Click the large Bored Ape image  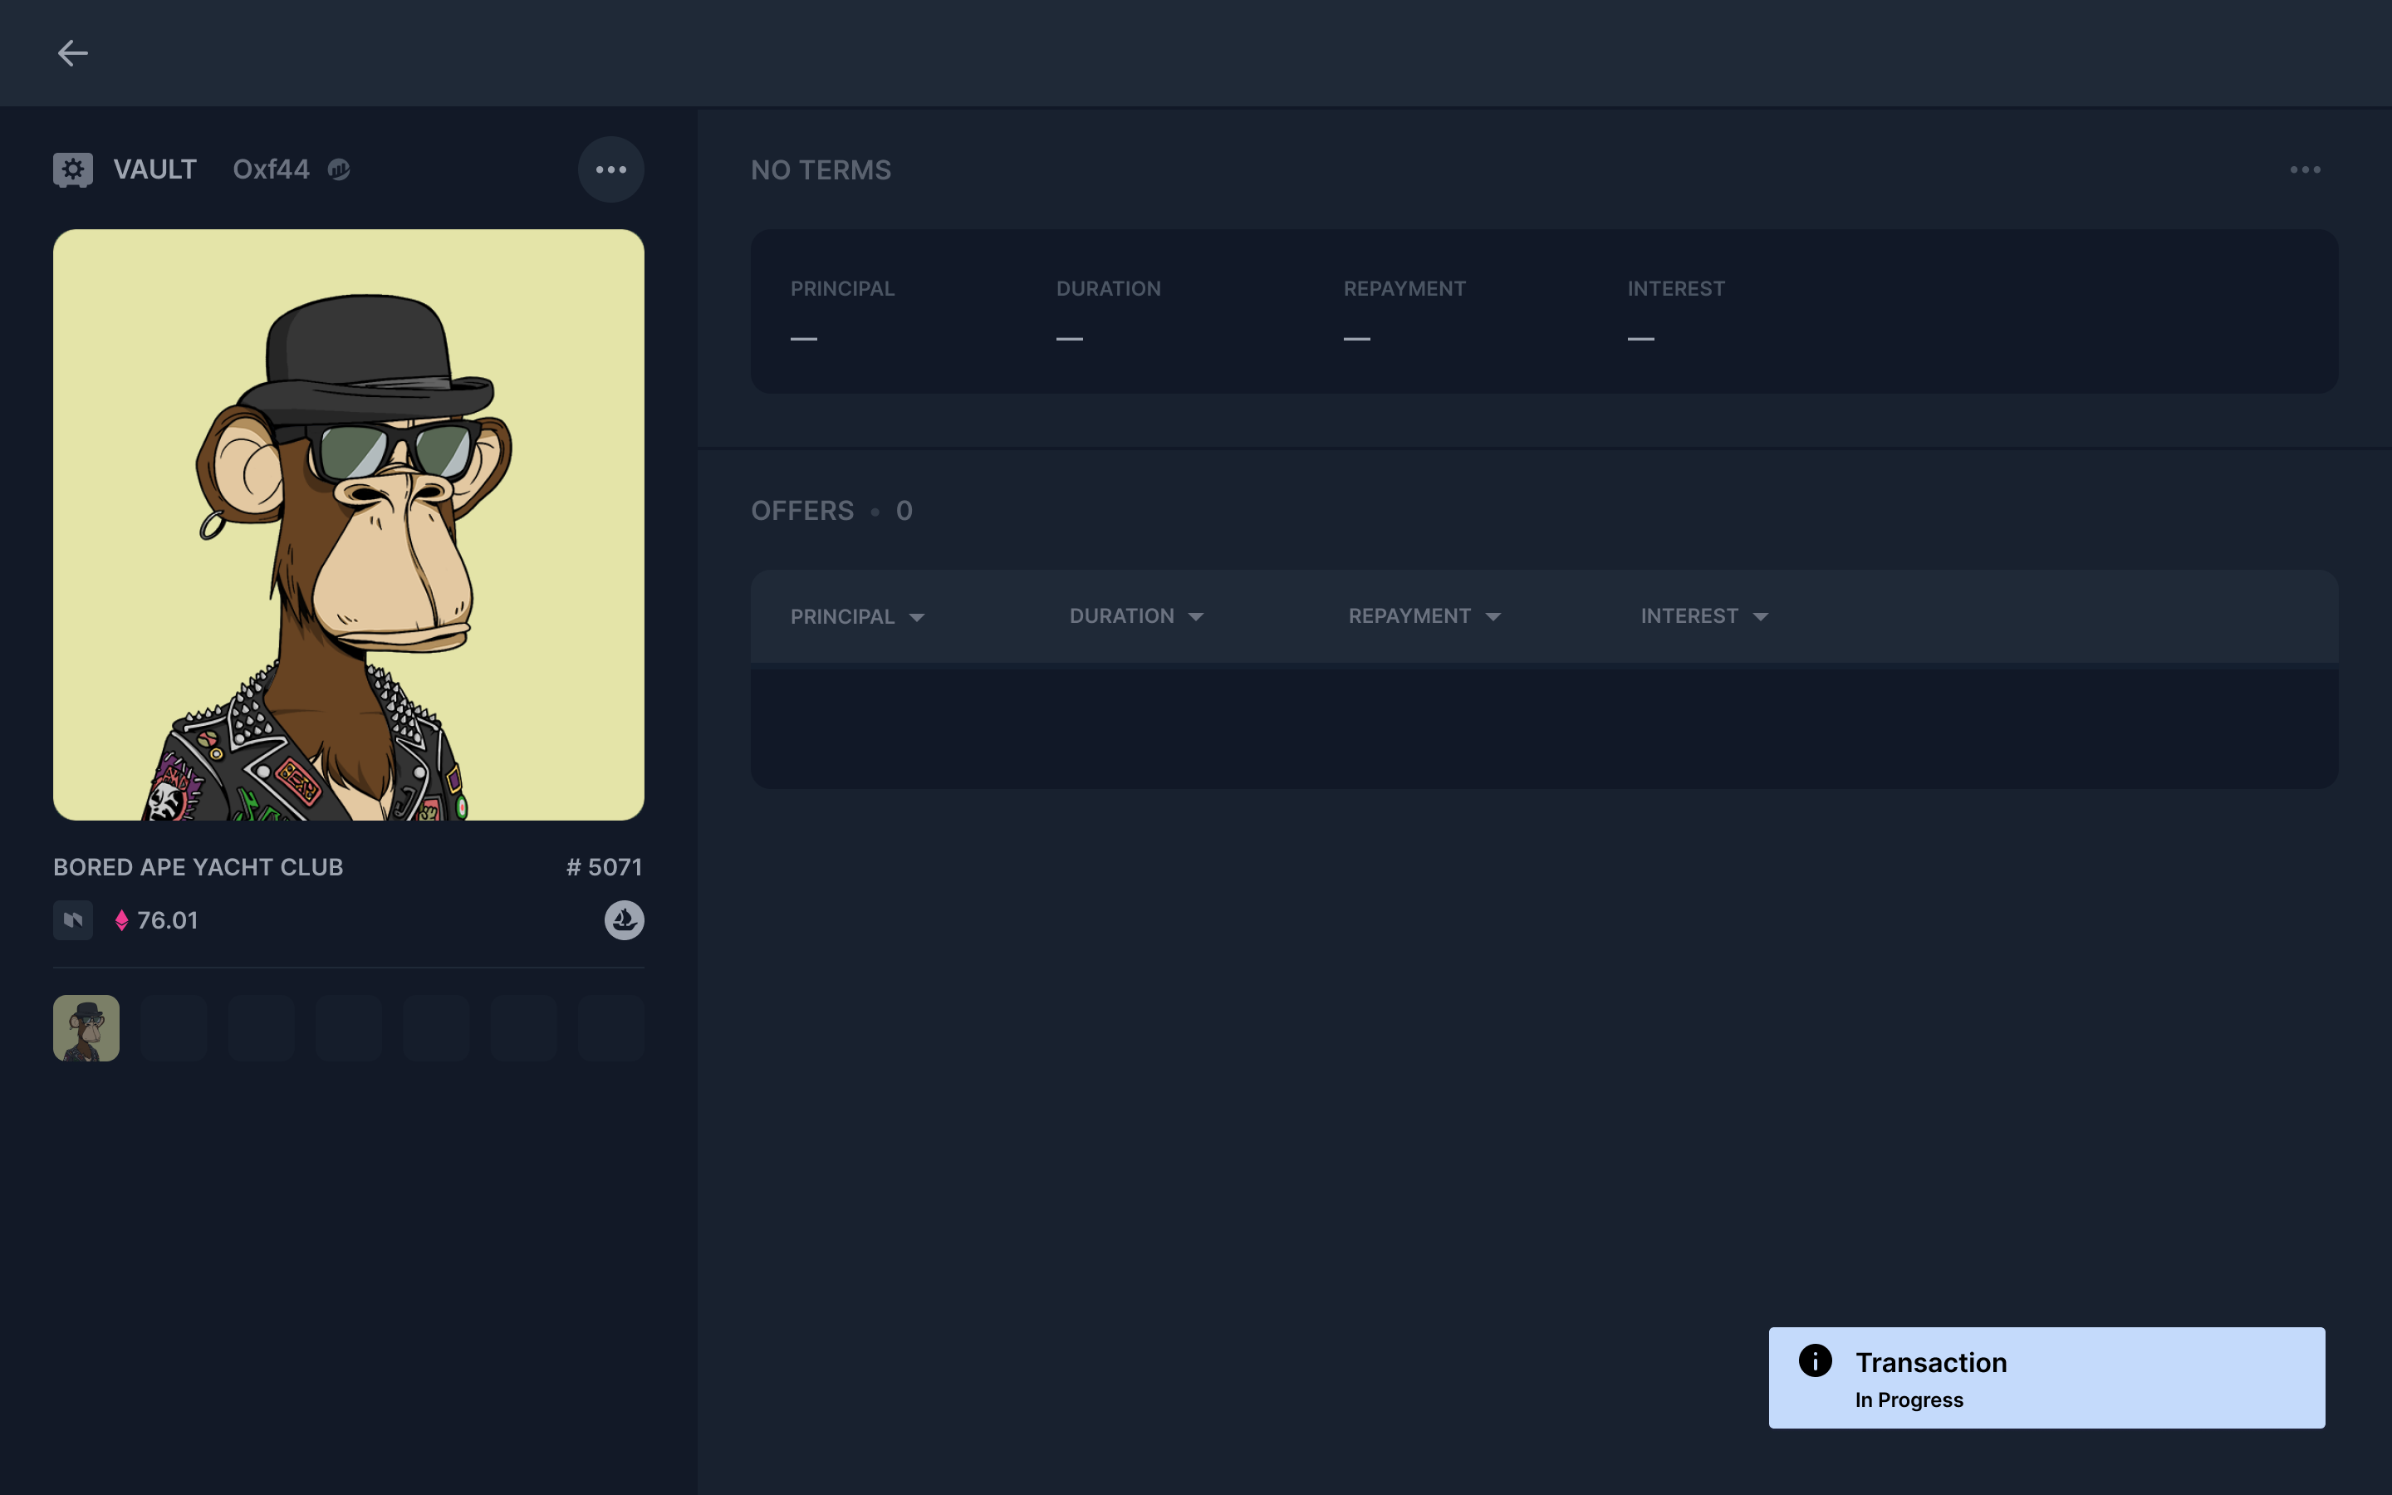(348, 524)
